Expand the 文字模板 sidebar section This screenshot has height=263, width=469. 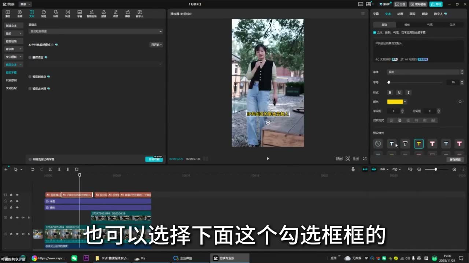coord(14,57)
